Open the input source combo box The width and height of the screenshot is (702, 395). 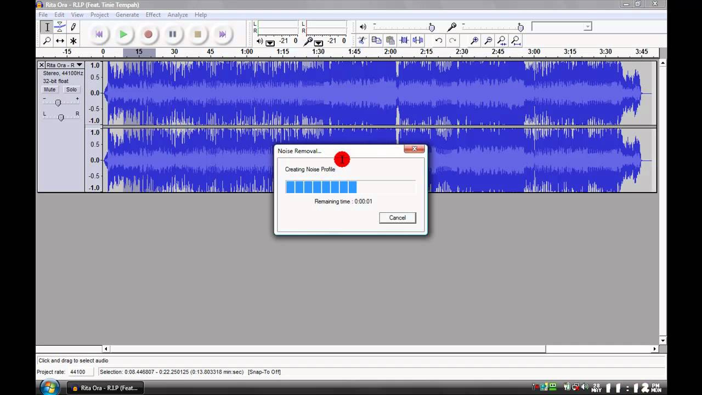click(562, 26)
